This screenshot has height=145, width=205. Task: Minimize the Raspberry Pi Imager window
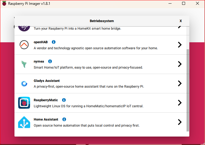(170, 3)
